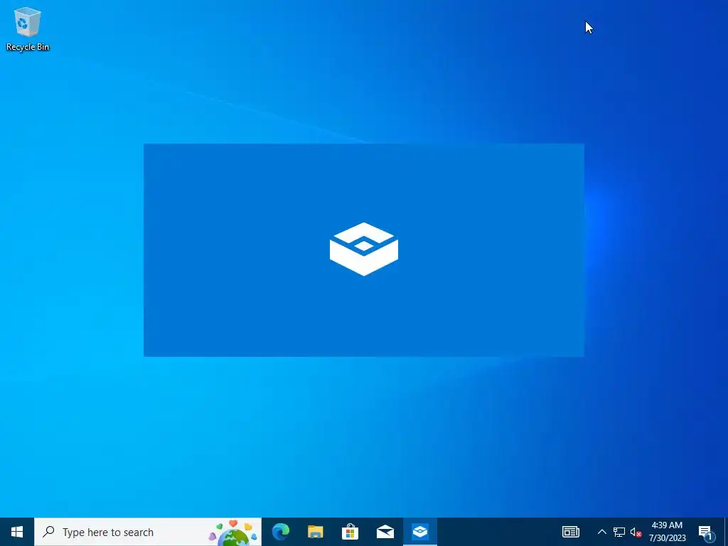Click the Show desktop strip
The image size is (728, 546).
click(x=726, y=532)
